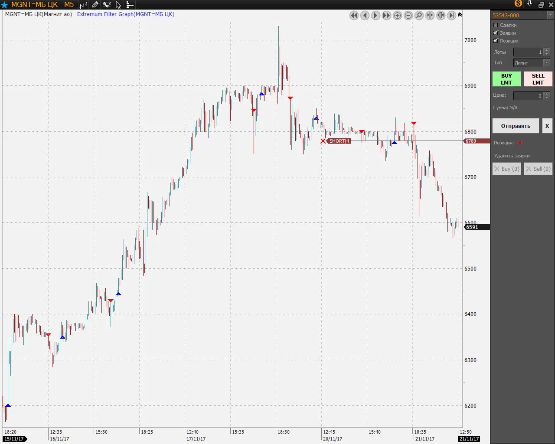The image size is (555, 444).
Task: Open the indicators chart icon
Action: 107,5
